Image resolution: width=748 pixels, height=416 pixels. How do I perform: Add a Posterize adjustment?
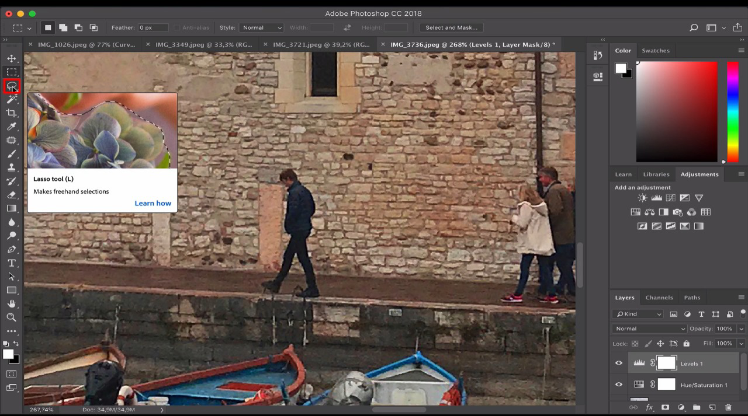[656, 226]
